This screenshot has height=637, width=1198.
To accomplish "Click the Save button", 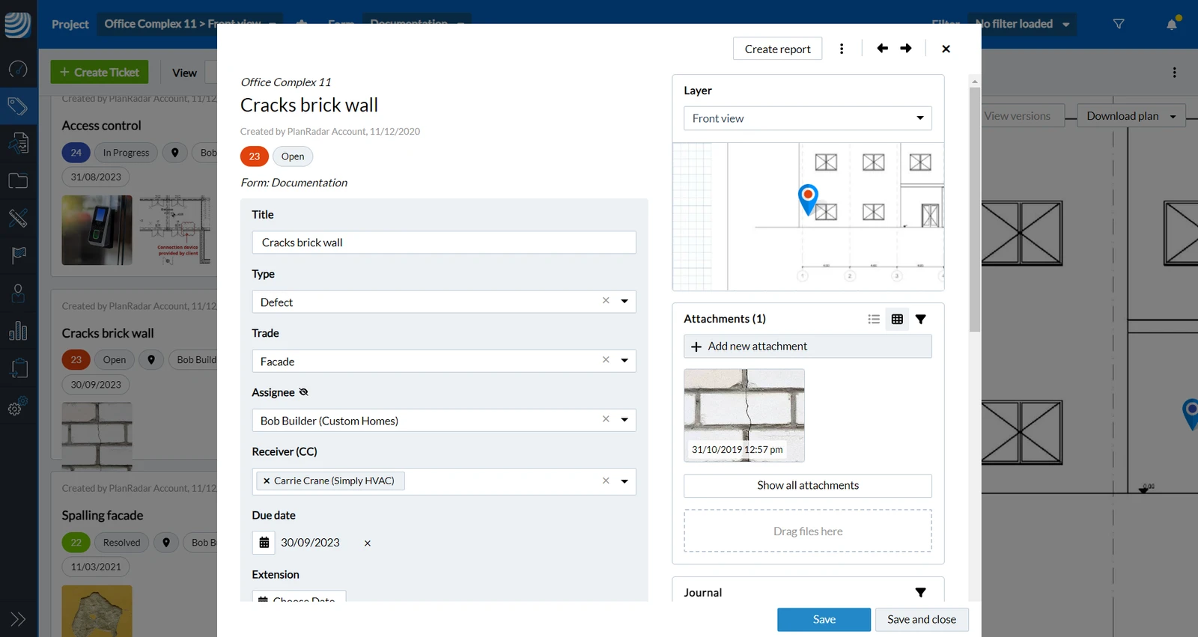I will [824, 620].
